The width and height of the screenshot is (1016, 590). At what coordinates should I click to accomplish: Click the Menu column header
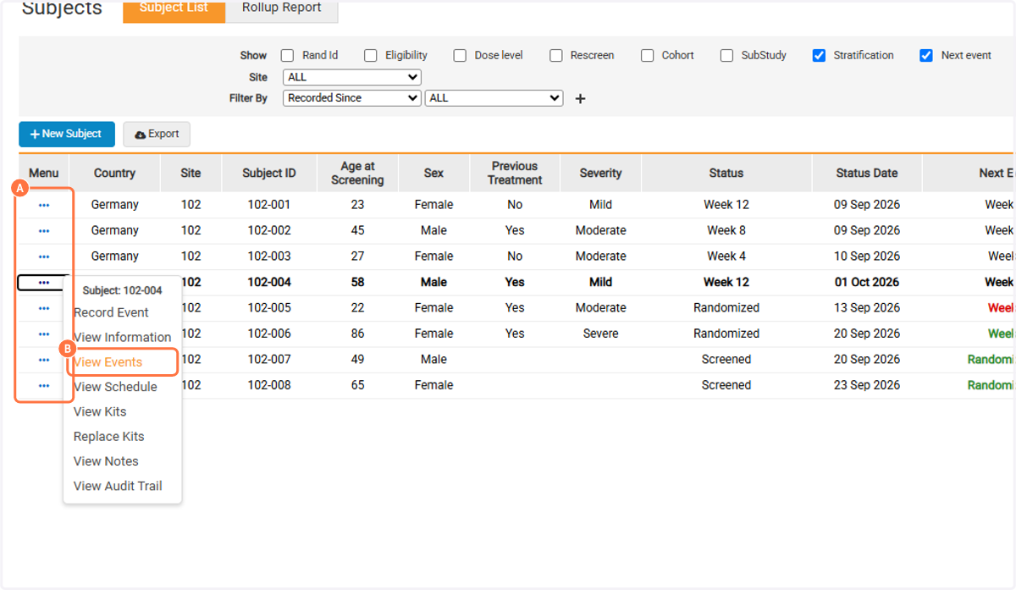coord(44,174)
